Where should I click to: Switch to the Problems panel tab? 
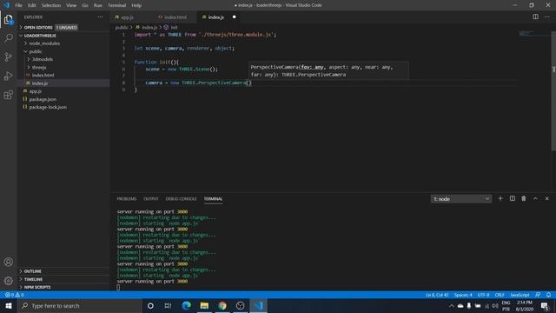point(127,199)
